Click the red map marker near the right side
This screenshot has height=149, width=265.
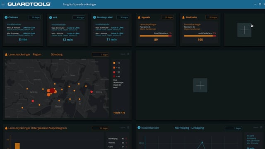pos(92,92)
